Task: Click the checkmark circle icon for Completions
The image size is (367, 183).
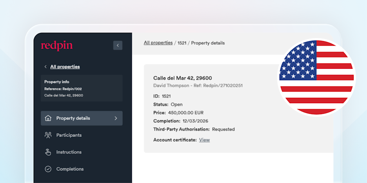Action: pyautogui.click(x=48, y=169)
